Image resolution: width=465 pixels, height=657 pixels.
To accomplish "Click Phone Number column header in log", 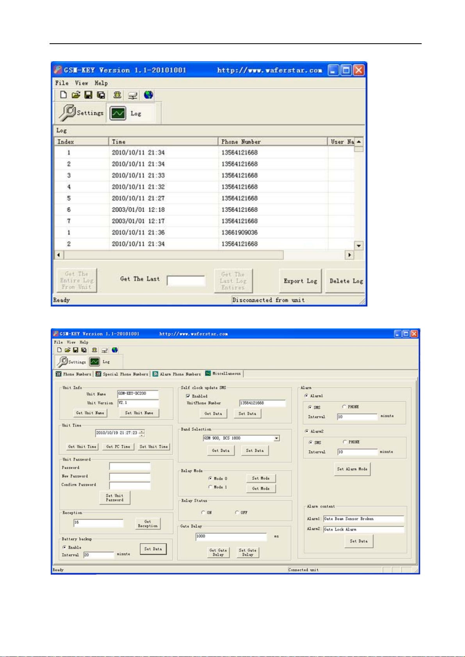I will pyautogui.click(x=273, y=142).
